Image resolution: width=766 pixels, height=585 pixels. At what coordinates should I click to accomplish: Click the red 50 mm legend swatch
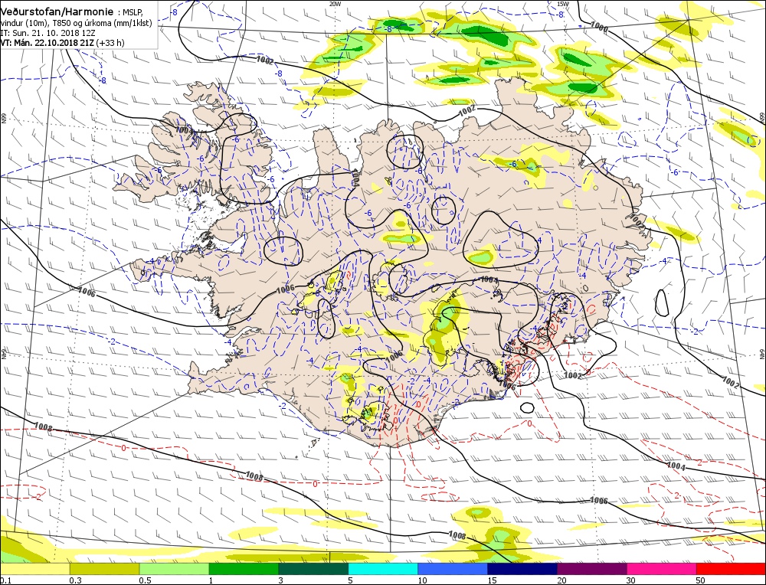731,569
